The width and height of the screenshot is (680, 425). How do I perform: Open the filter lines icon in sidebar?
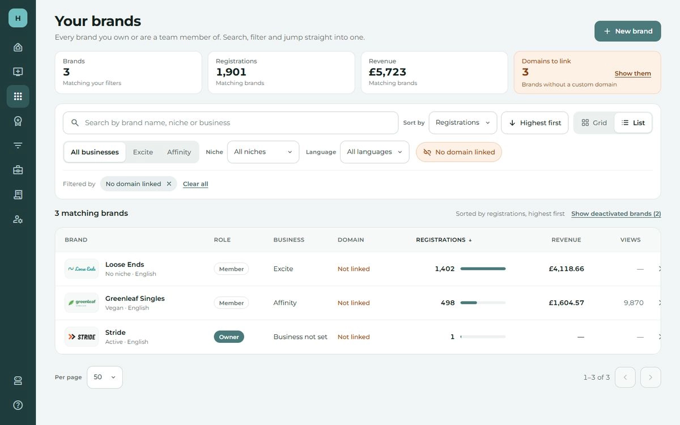(x=18, y=146)
